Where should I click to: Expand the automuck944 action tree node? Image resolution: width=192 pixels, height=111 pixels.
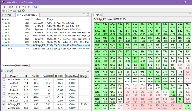(3, 23)
